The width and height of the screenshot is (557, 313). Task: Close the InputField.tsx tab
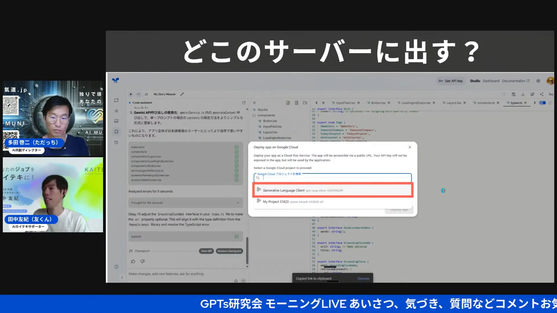[359, 103]
